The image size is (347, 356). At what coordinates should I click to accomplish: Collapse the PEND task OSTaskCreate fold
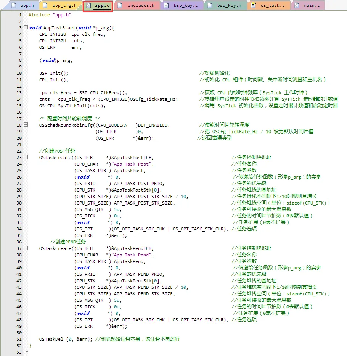[x=25, y=248]
